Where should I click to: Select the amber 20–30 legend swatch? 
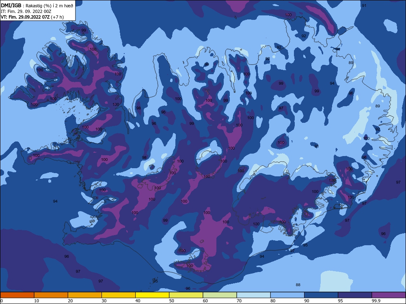click(x=85, y=295)
